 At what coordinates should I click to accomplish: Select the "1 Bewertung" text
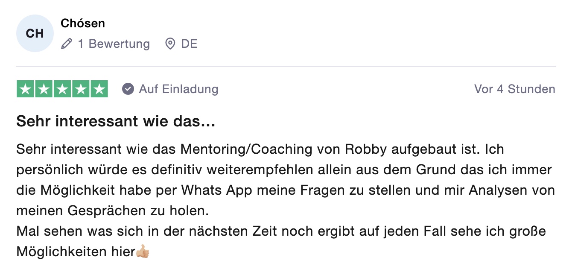pos(114,44)
